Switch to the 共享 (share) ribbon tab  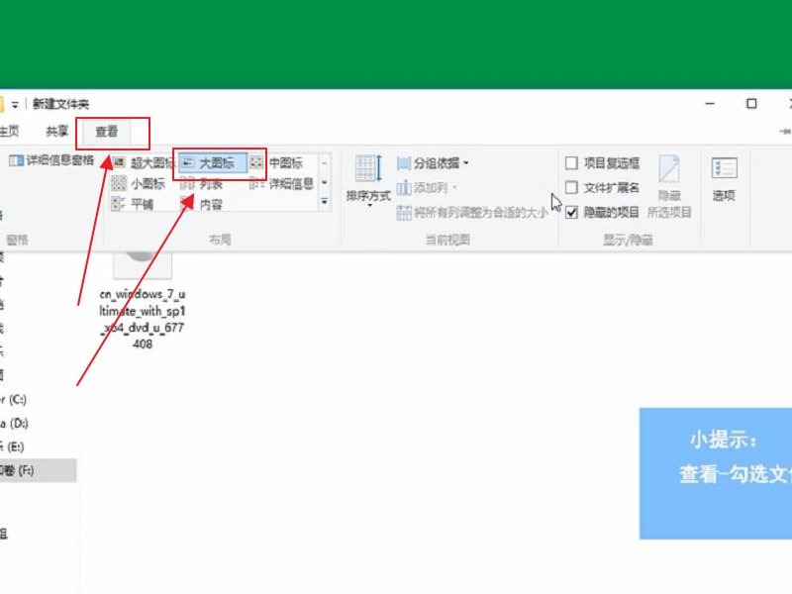56,133
